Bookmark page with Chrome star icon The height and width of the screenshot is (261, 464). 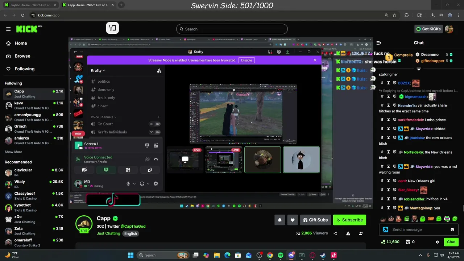394,15
